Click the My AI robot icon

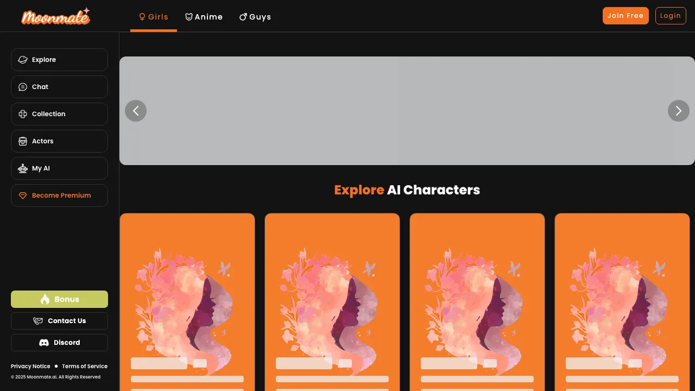(23, 168)
